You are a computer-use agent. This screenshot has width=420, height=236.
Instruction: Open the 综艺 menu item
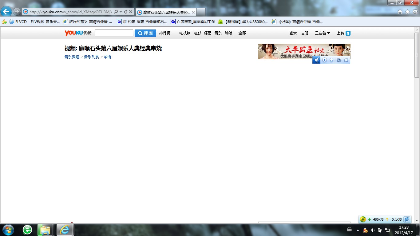[208, 33]
